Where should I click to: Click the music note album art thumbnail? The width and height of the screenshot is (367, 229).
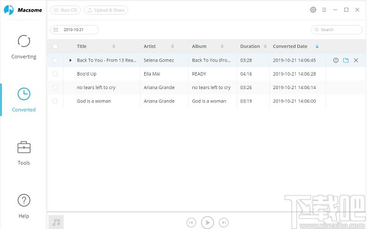56,222
